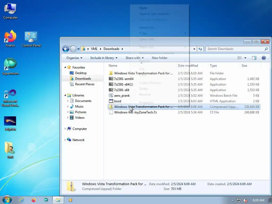Click the Explorer forward arrow button
This screenshot has height=204, width=272.
pyautogui.click(x=73, y=49)
